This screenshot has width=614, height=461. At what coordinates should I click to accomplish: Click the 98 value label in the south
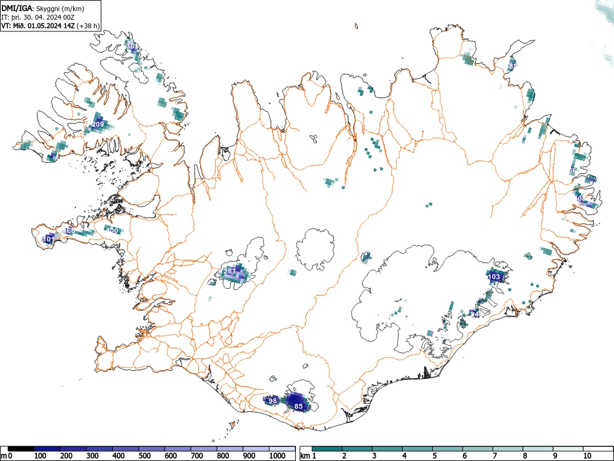[273, 401]
